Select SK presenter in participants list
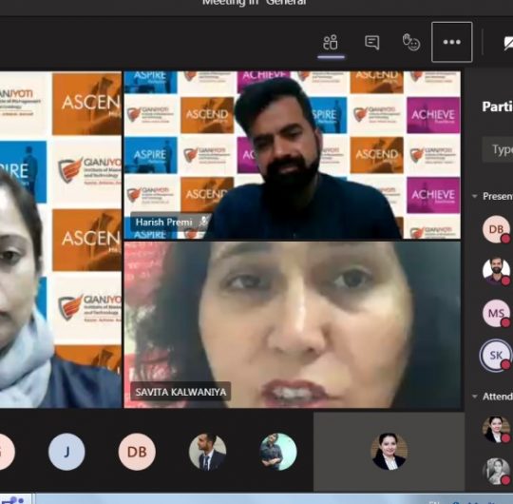513x504 pixels. pos(496,355)
